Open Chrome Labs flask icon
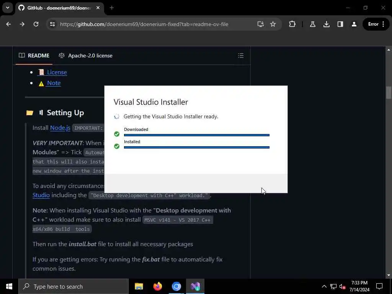392x294 pixels. click(312, 24)
